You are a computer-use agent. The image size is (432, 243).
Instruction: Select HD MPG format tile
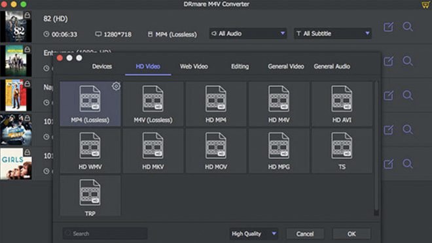tap(279, 151)
